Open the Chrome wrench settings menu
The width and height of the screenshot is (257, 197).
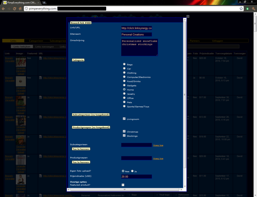pos(253,9)
